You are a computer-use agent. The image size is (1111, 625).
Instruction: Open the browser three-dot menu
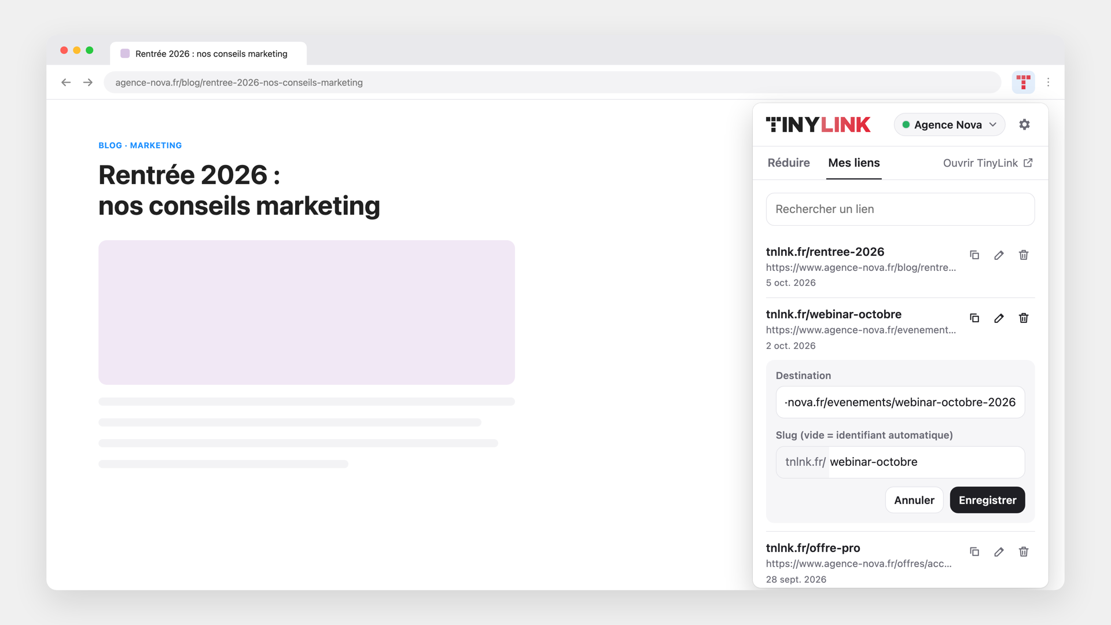[x=1048, y=82]
